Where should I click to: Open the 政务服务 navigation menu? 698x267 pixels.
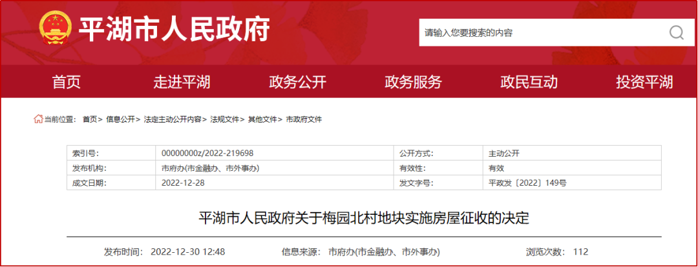(x=413, y=82)
